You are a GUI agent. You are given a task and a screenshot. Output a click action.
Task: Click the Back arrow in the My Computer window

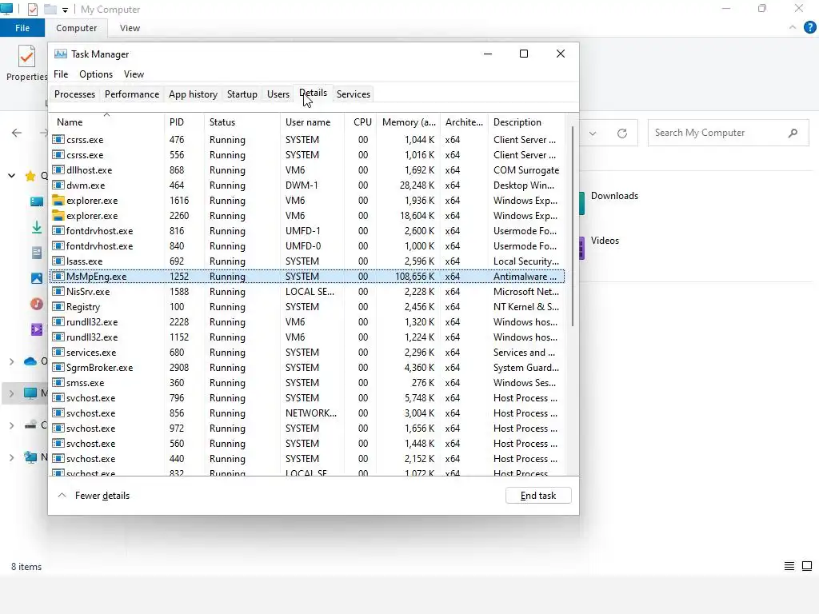click(x=17, y=133)
